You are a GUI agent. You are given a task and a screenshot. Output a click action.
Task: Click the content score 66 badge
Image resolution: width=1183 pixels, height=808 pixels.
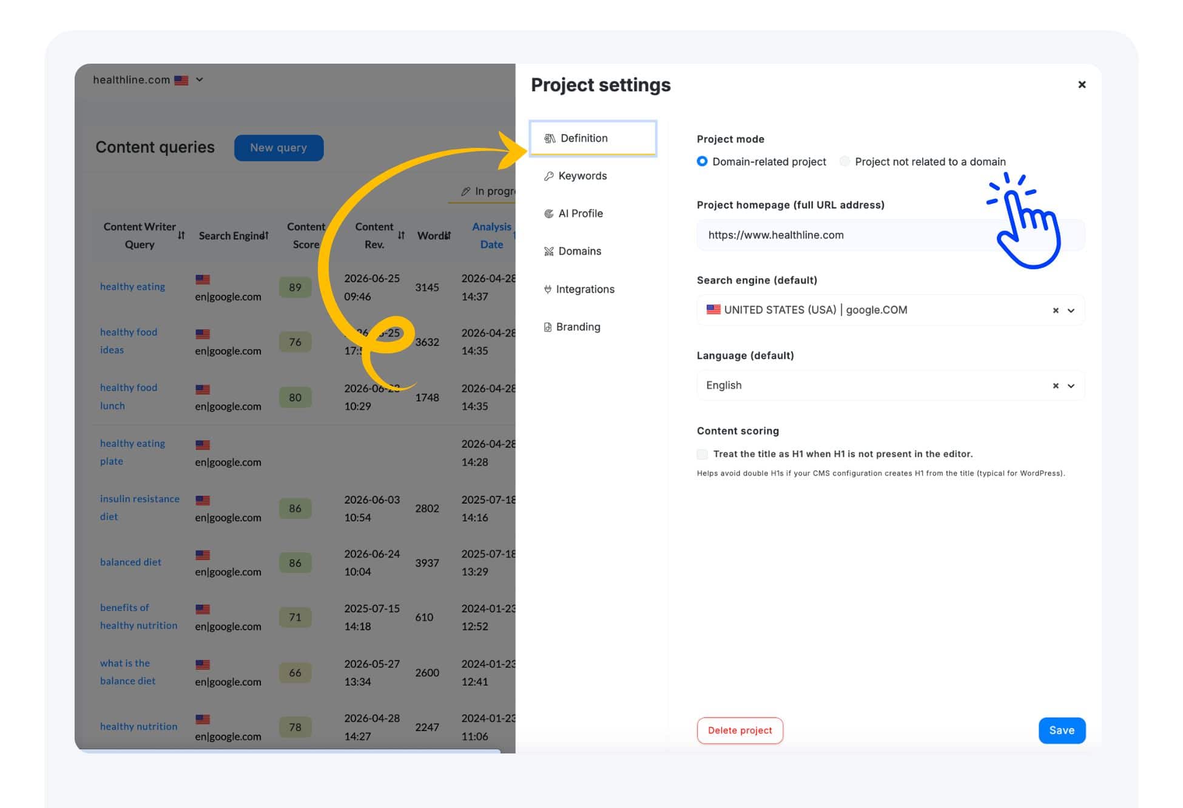[x=295, y=672]
